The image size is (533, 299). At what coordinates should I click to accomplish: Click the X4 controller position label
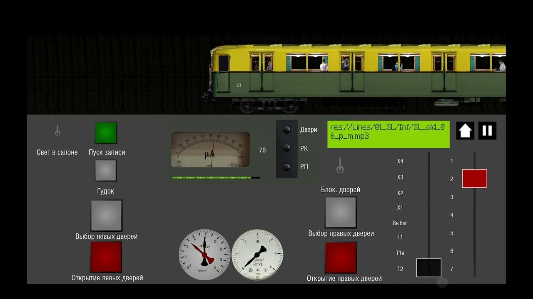[x=400, y=161]
